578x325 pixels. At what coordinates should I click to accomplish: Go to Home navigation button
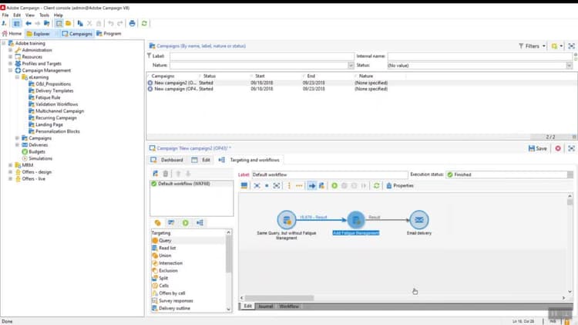point(12,33)
